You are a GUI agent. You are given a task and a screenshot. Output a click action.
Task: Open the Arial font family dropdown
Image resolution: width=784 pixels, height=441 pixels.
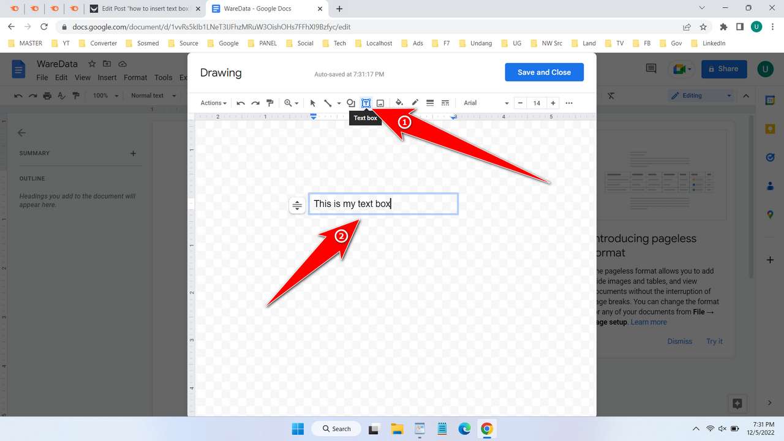[x=484, y=103]
